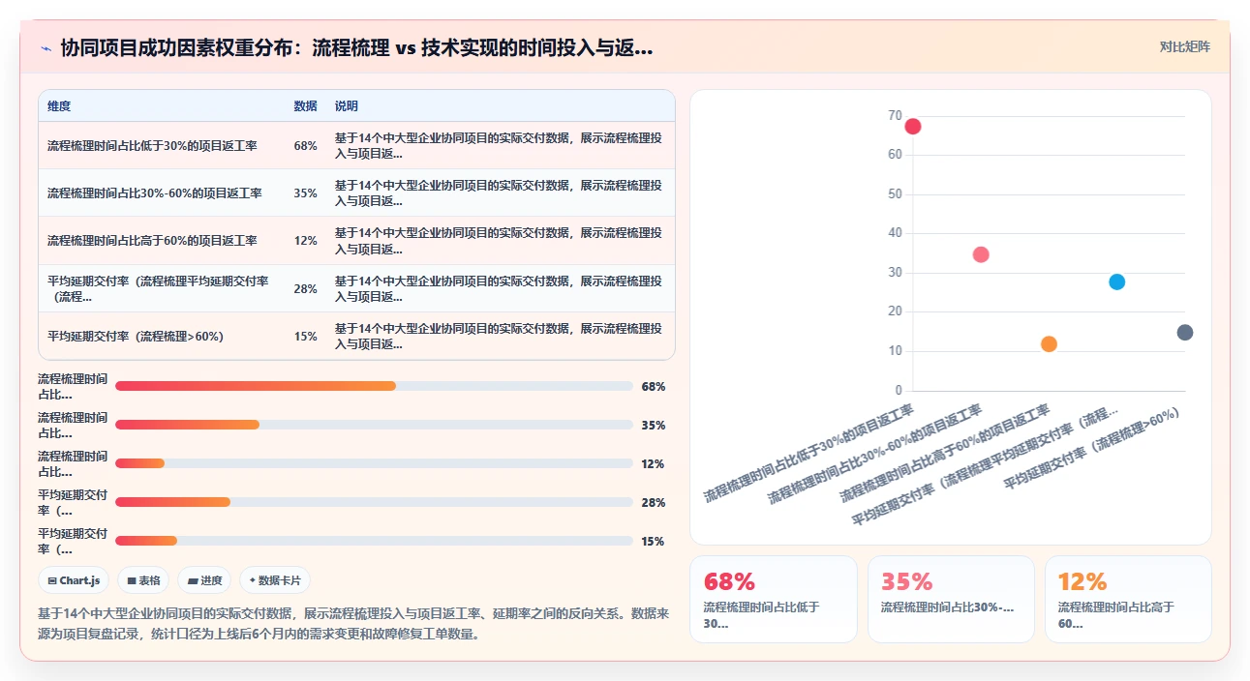Image resolution: width=1250 pixels, height=681 pixels.
Task: Click the 35% progress bar
Action: (374, 425)
